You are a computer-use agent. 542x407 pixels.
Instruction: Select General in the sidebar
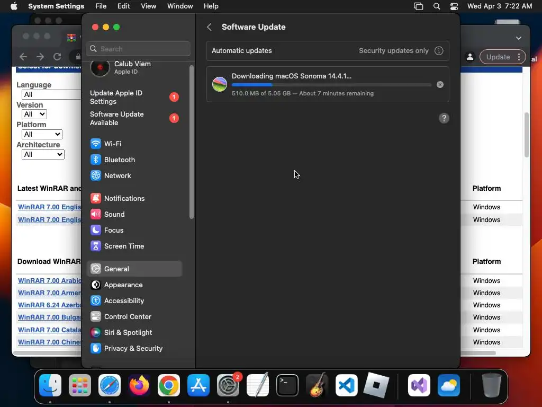coord(134,269)
